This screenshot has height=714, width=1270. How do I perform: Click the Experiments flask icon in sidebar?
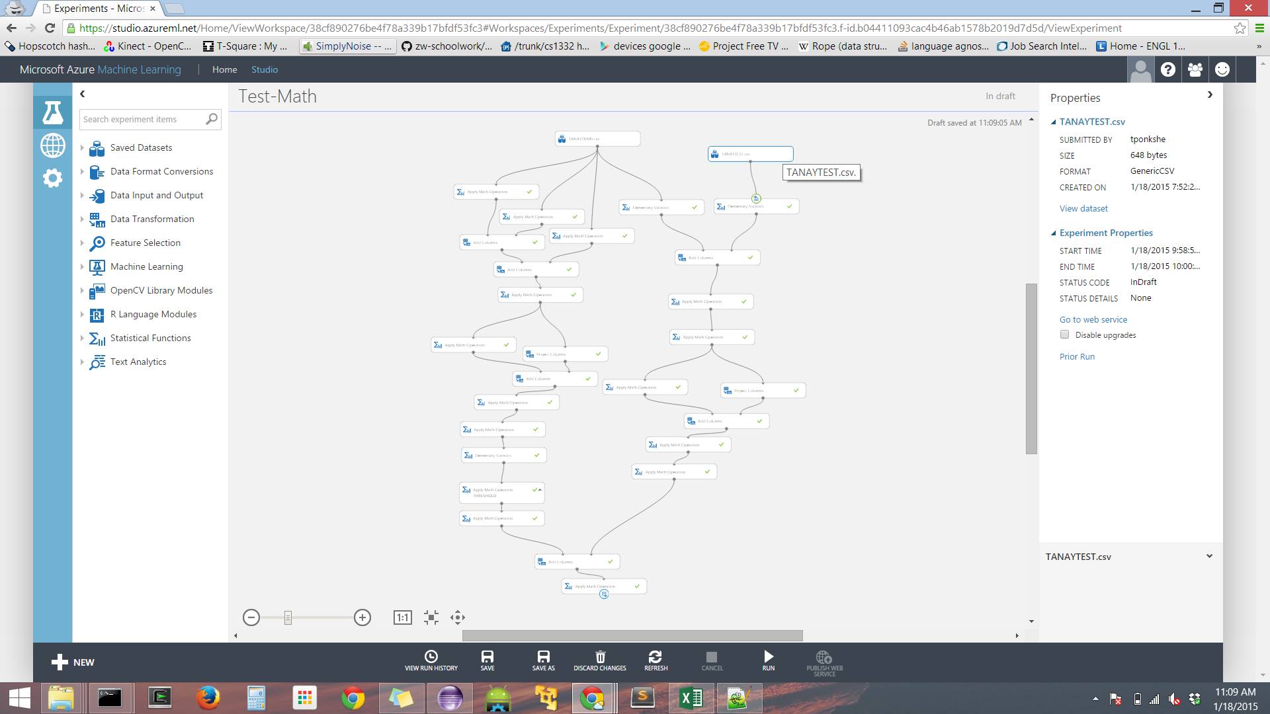click(52, 113)
